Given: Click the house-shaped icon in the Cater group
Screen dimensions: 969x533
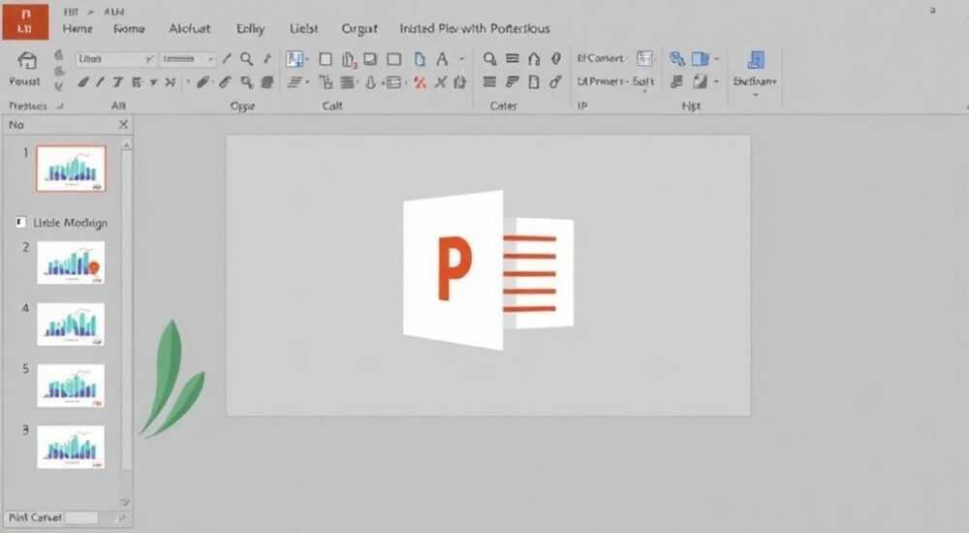Looking at the screenshot, I should (x=534, y=59).
